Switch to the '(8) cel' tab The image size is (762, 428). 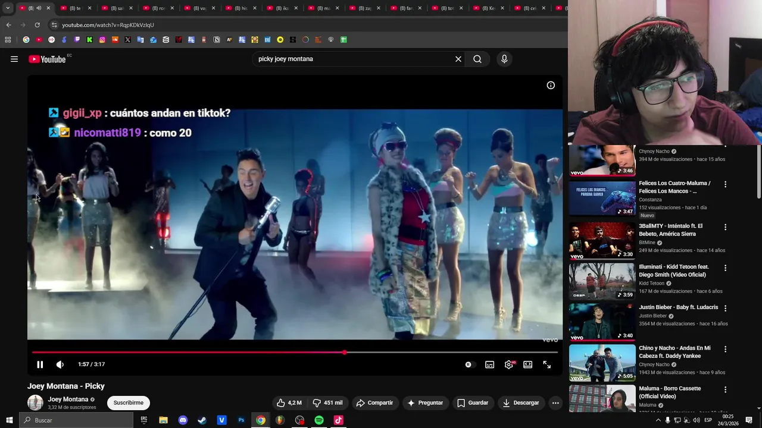coord(530,8)
